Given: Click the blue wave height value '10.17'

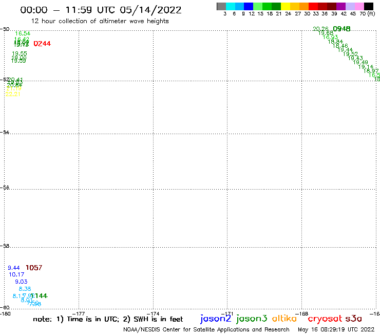Looking at the screenshot, I should (16, 274).
